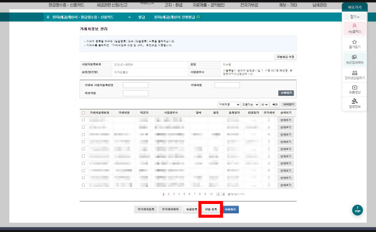
Task: Focus the 거래처명 input field
Action: coord(227,85)
